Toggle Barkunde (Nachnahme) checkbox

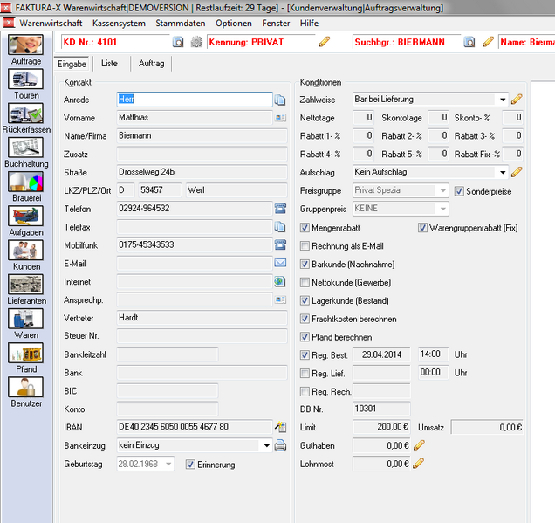click(305, 264)
